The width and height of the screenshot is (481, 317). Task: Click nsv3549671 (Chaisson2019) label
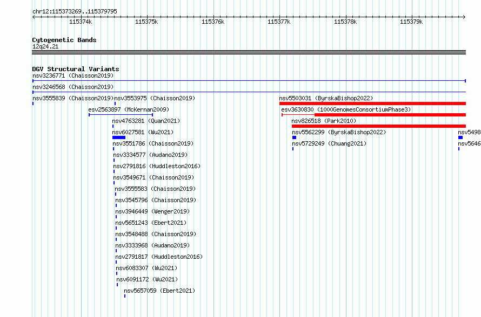coord(153,177)
